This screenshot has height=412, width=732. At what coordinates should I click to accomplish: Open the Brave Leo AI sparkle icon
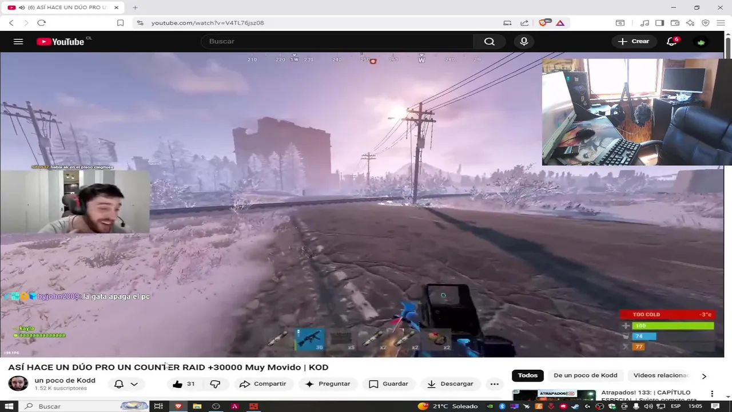click(x=690, y=23)
